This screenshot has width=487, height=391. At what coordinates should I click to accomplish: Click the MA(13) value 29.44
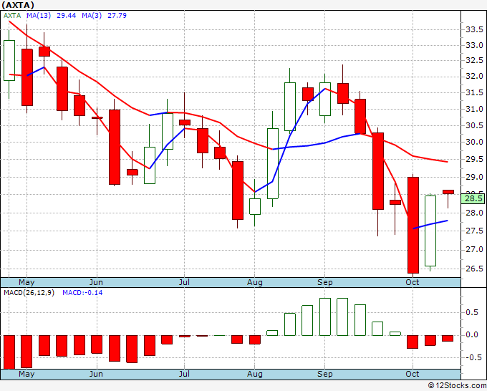pos(66,16)
